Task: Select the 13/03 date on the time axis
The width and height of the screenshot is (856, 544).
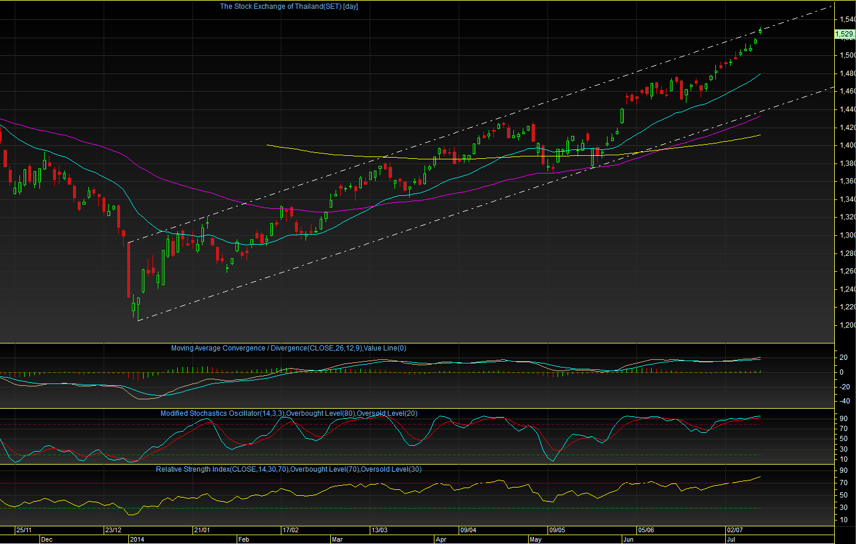Action: (379, 530)
